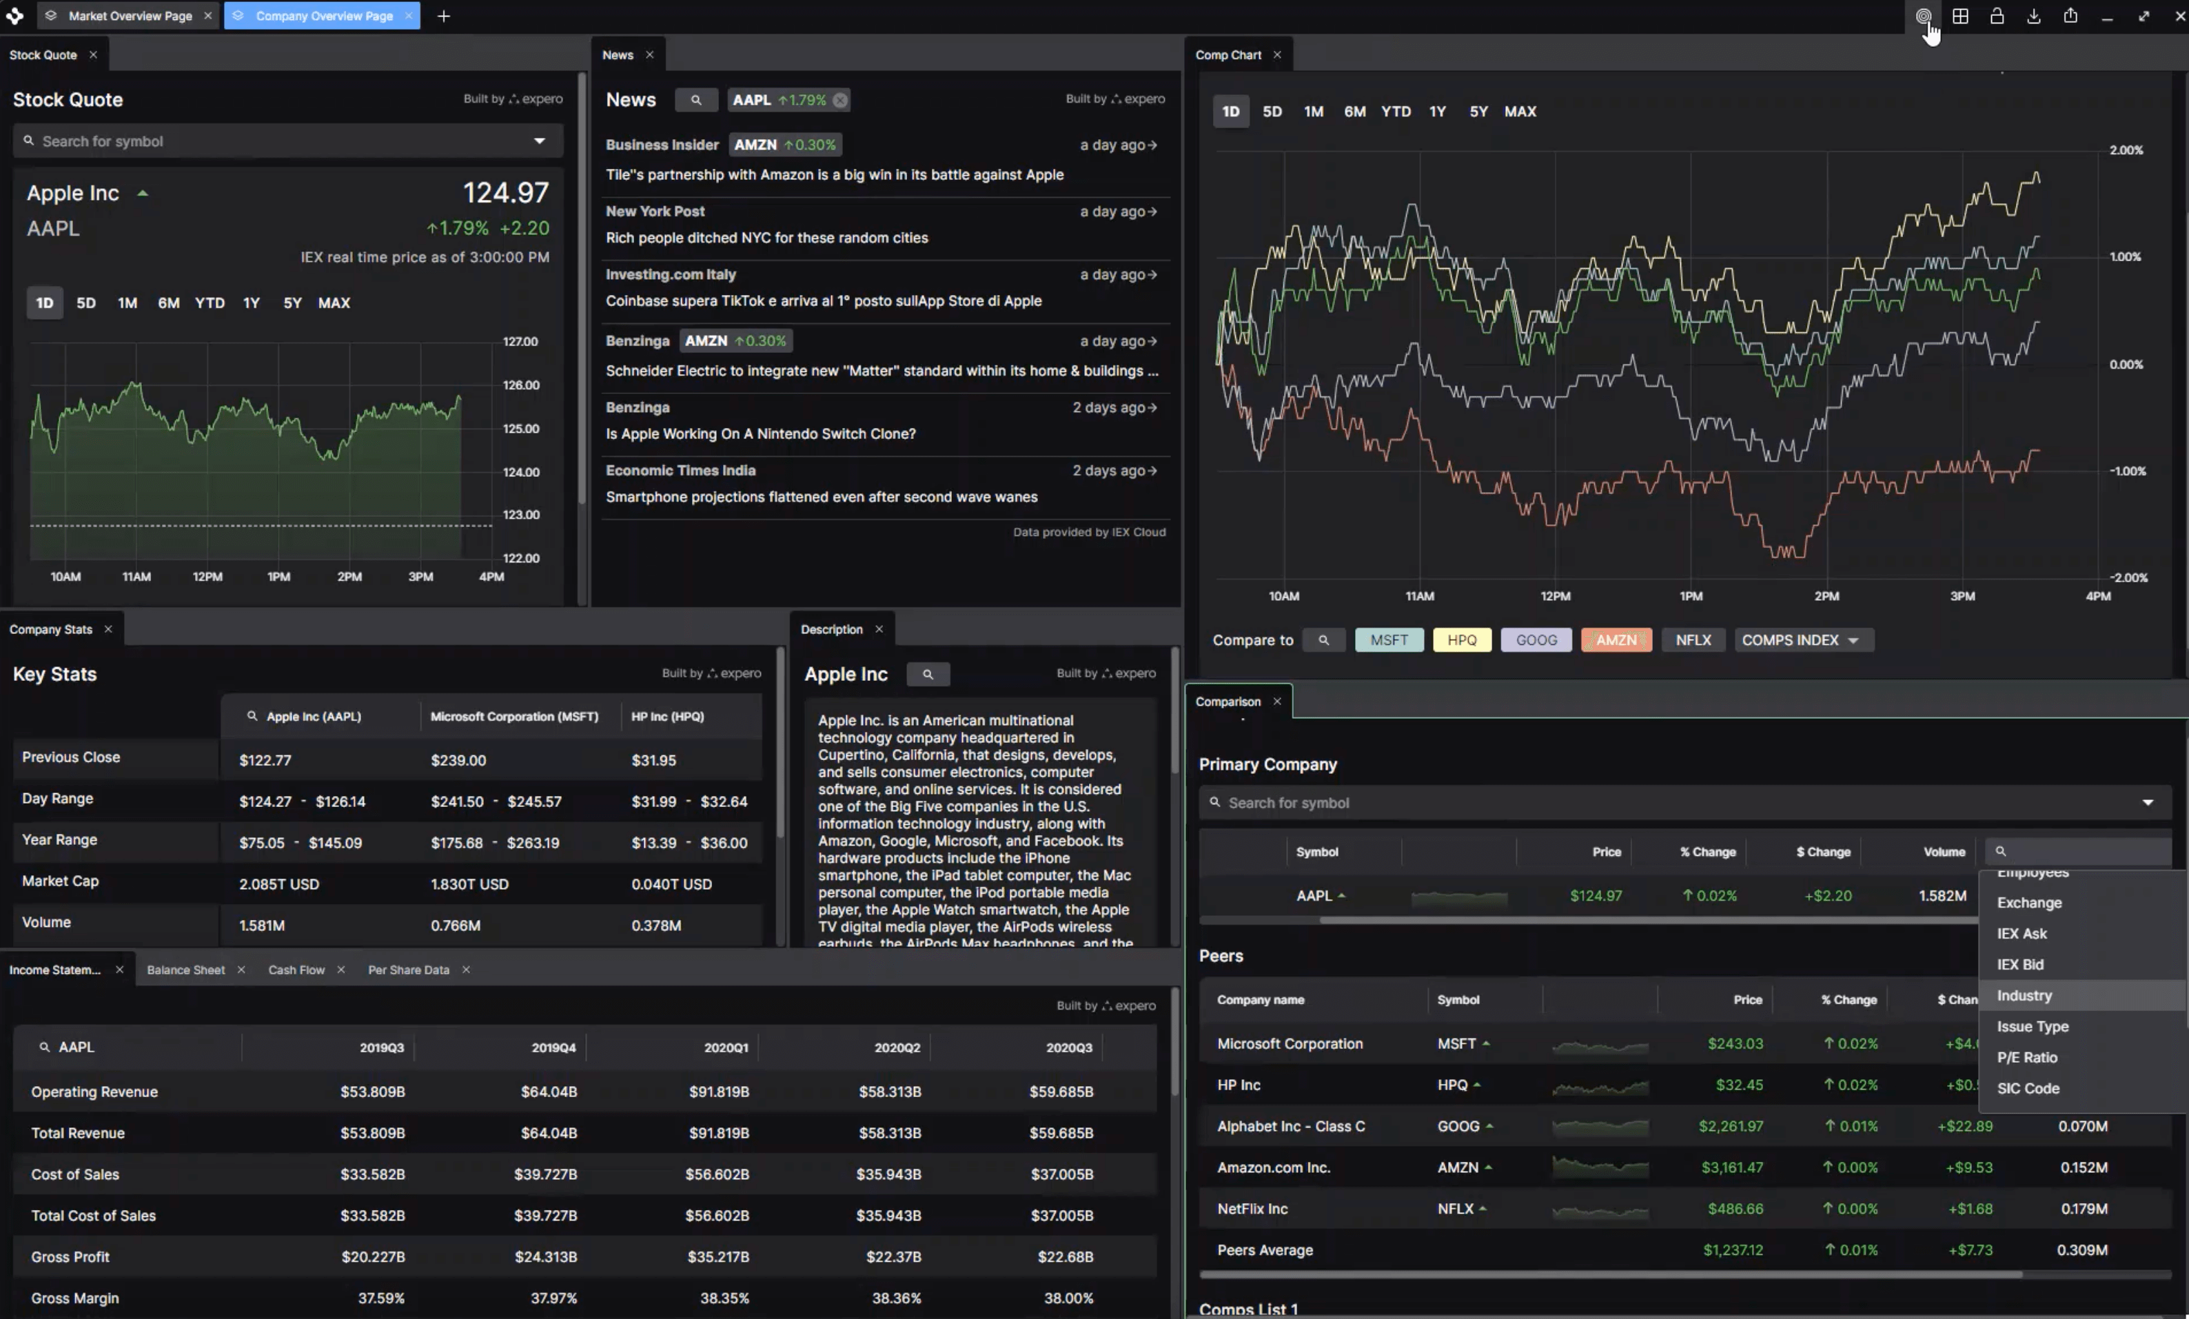Select 5Y range in Comp Chart
The height and width of the screenshot is (1319, 2189).
click(1478, 112)
